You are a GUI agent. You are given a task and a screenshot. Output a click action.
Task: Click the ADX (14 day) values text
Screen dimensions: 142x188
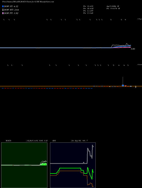[79, 141]
